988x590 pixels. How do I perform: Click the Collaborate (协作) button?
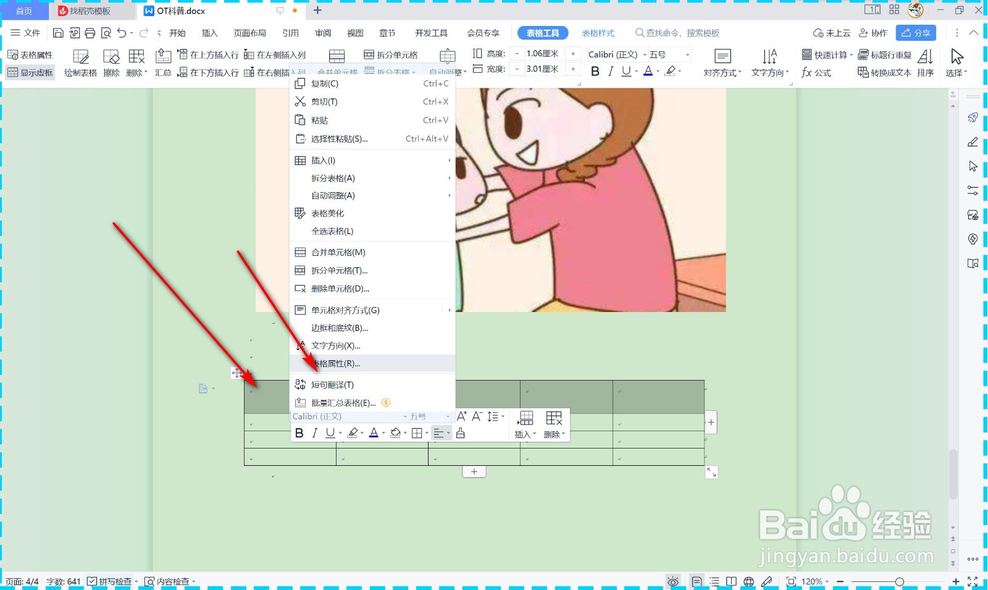tap(873, 33)
